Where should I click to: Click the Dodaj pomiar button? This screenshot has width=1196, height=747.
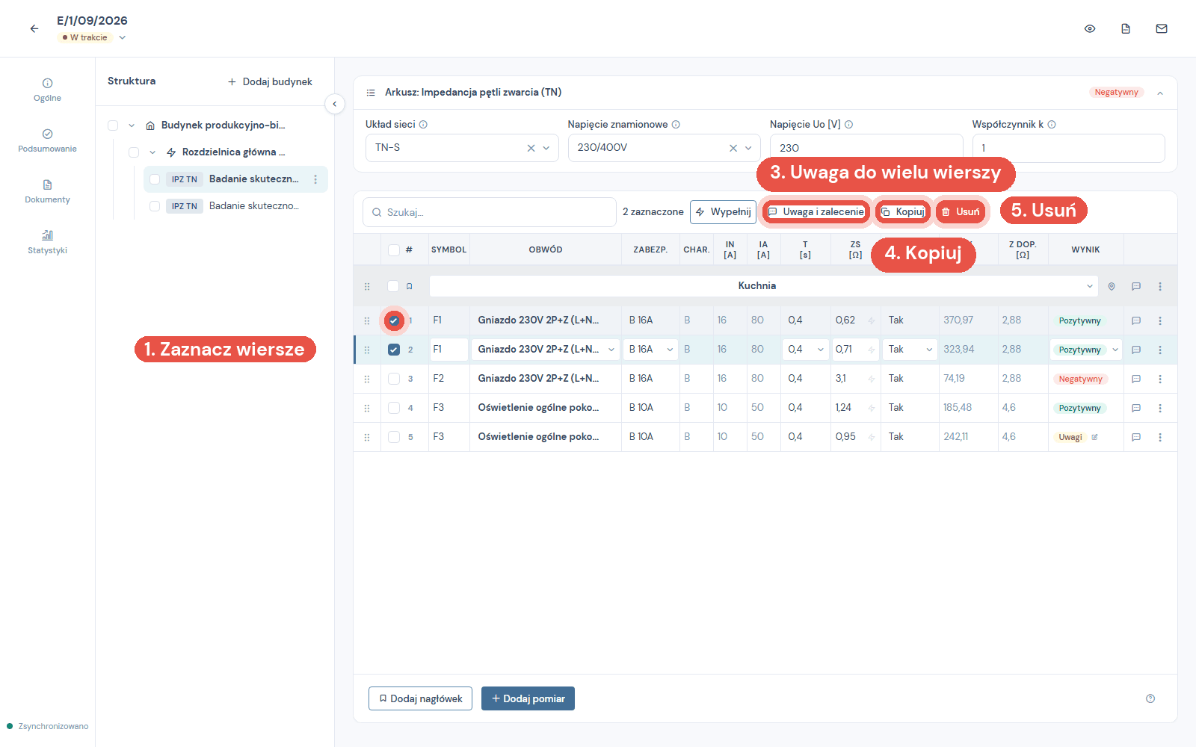point(528,698)
